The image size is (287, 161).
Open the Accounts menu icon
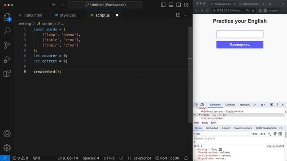[x=7, y=134]
